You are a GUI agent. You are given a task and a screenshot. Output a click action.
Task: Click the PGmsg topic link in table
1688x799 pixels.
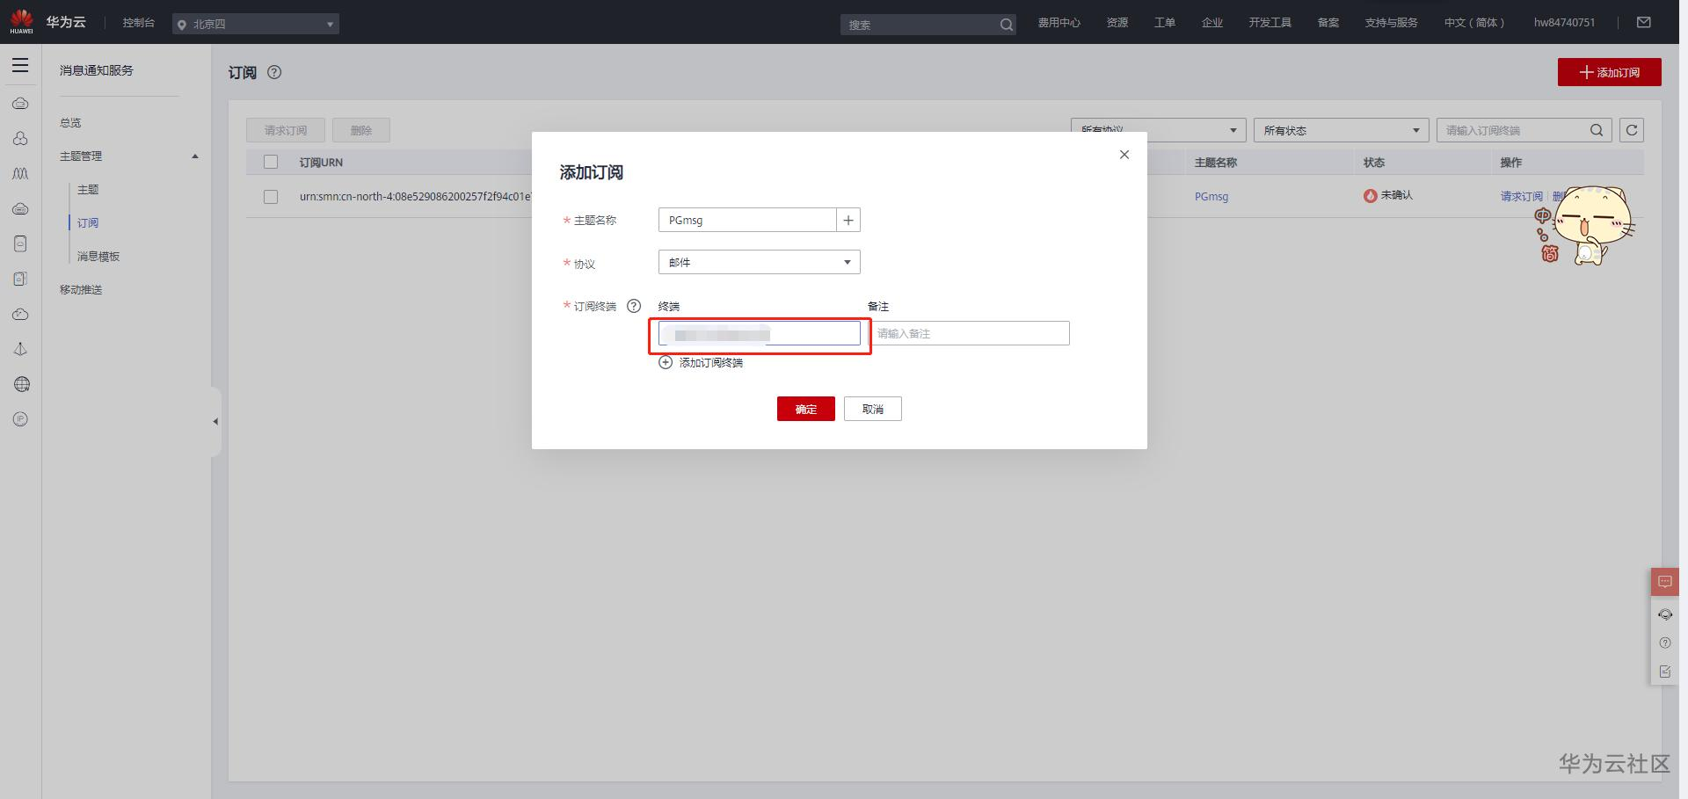tap(1211, 197)
